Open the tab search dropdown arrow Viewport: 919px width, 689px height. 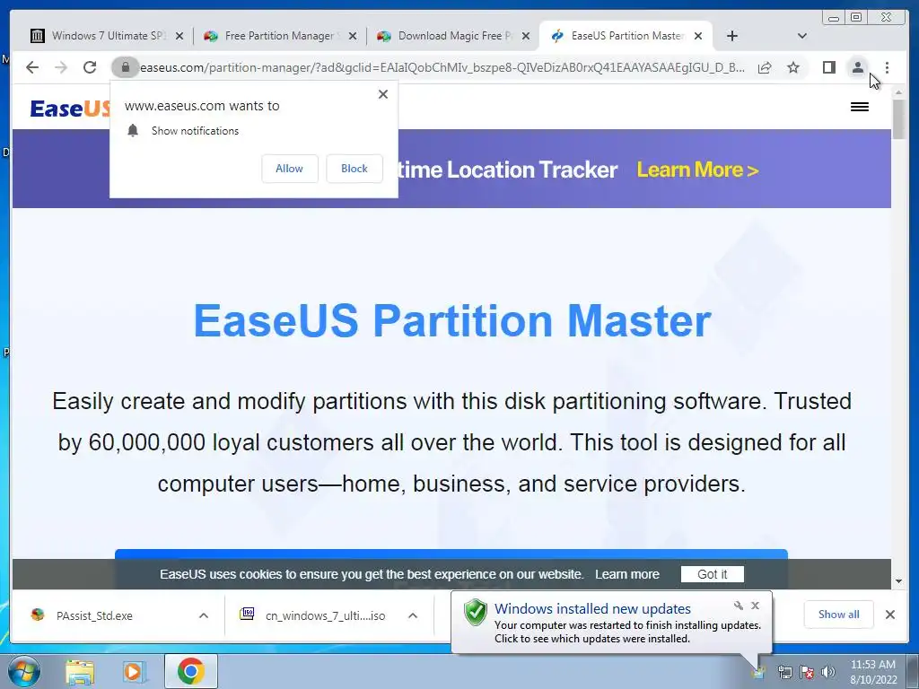point(802,36)
